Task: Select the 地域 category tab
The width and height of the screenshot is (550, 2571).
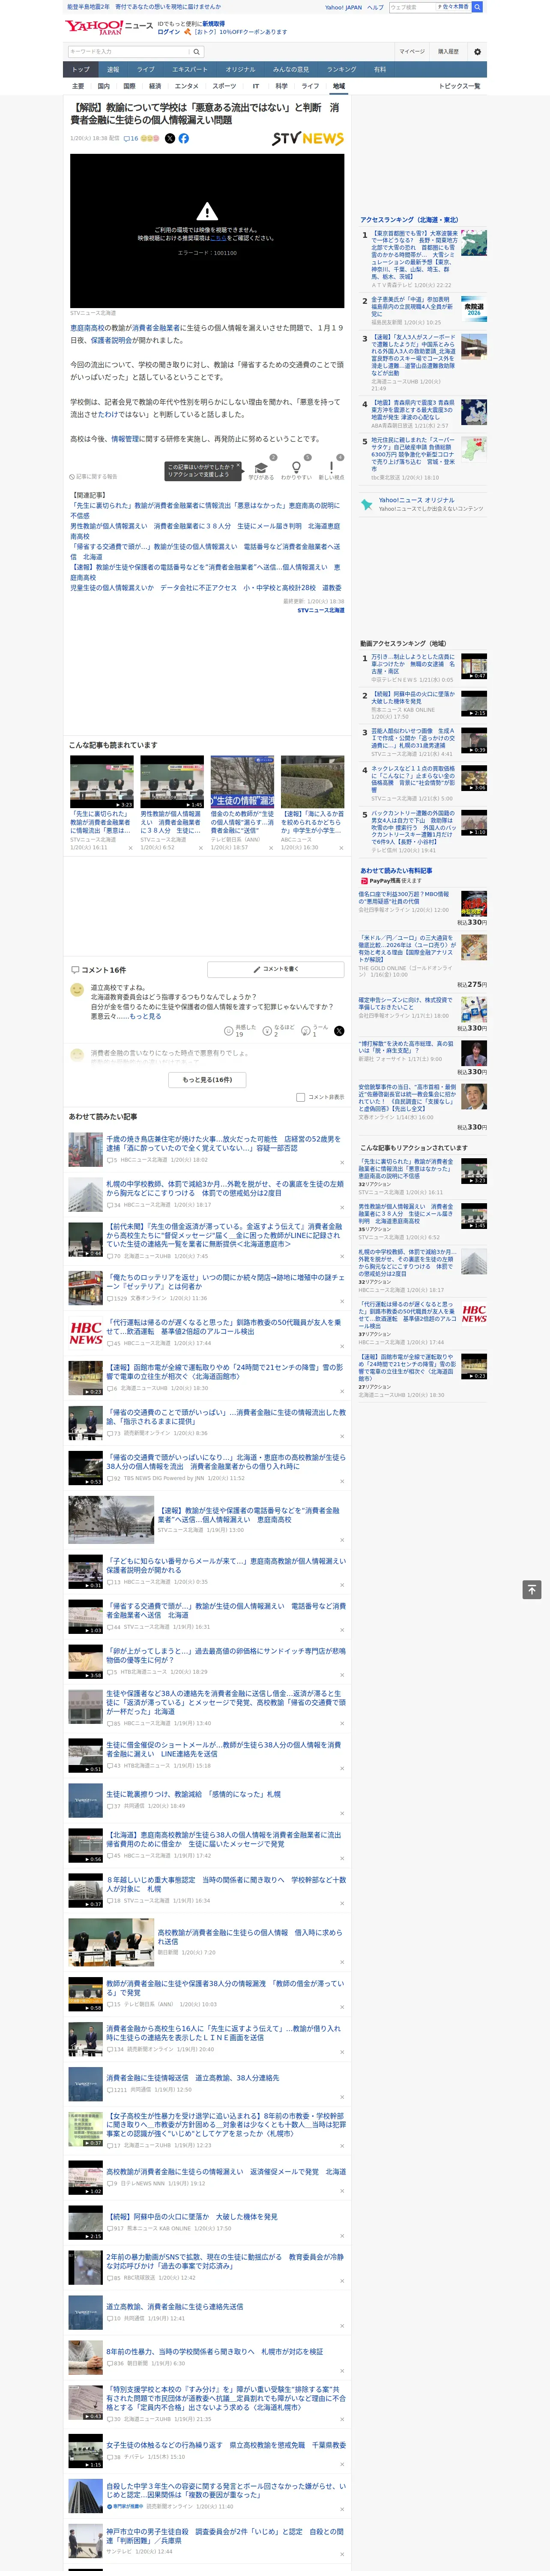Action: pyautogui.click(x=338, y=86)
